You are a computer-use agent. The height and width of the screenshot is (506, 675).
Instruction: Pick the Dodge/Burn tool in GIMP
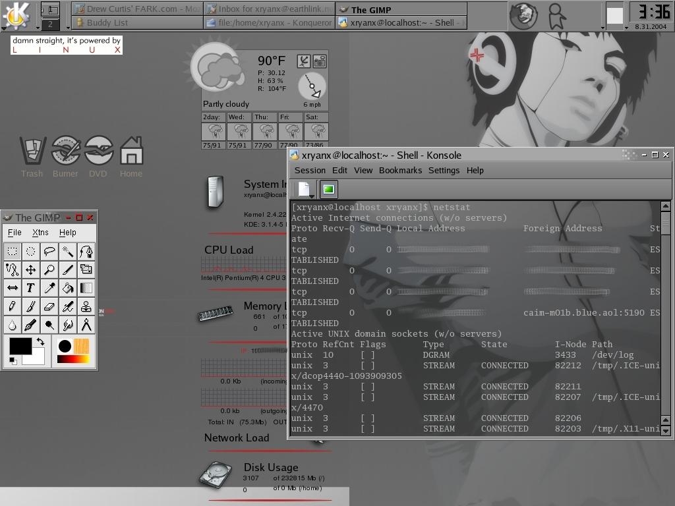tap(49, 325)
